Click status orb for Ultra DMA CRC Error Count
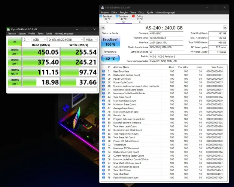Image resolution: width=234 pixels, height=187 pixels. click(104, 163)
